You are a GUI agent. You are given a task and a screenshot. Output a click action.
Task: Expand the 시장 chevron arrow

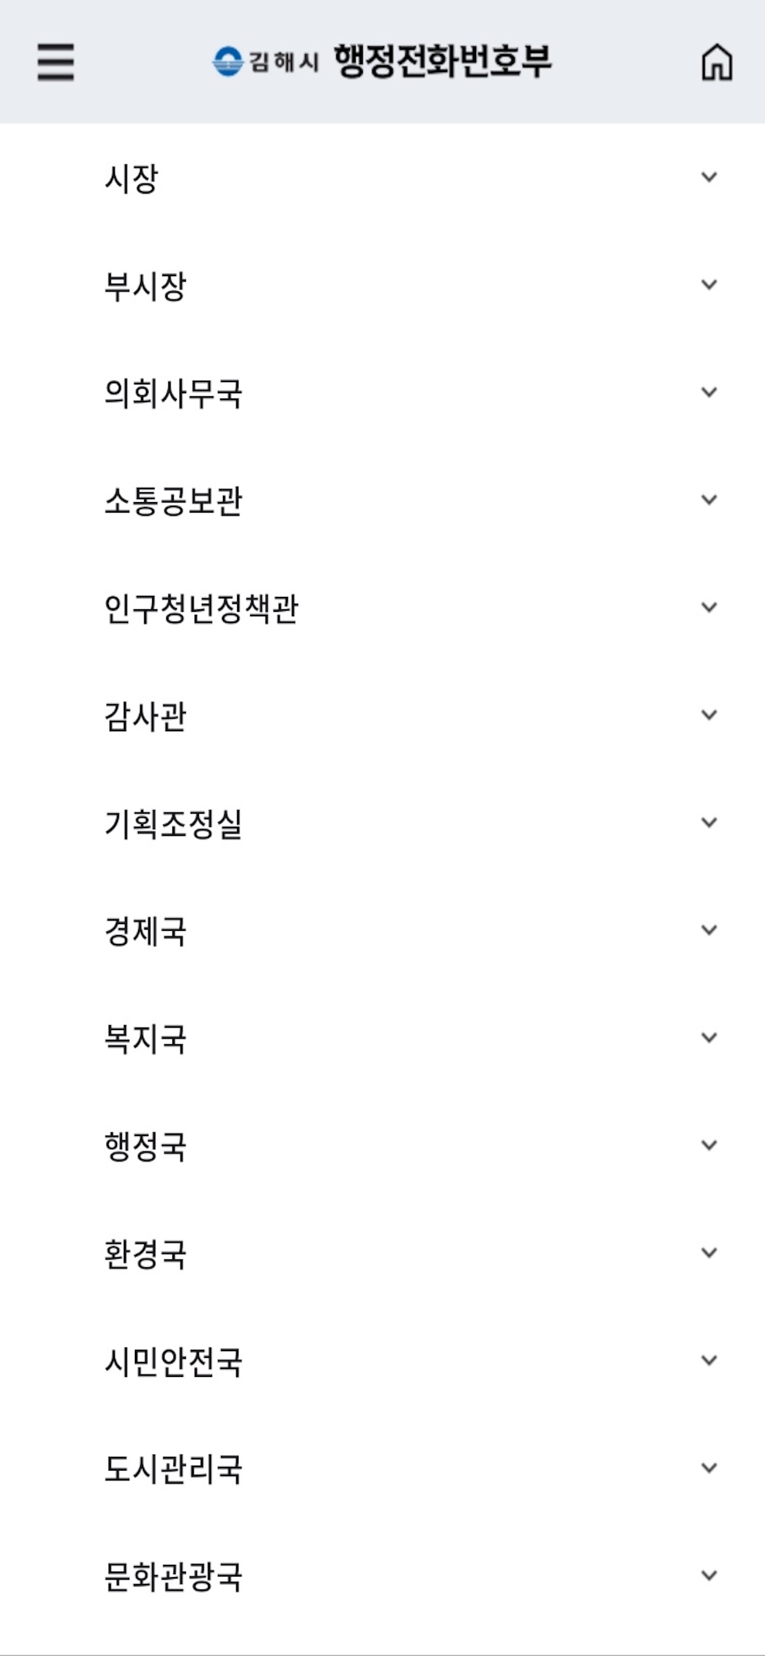tap(709, 177)
